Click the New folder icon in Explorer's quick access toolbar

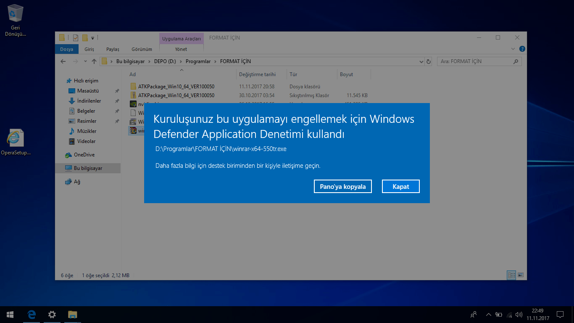85,37
